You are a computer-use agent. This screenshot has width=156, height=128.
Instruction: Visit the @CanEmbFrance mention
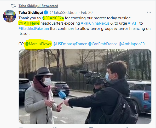[x=103, y=44]
